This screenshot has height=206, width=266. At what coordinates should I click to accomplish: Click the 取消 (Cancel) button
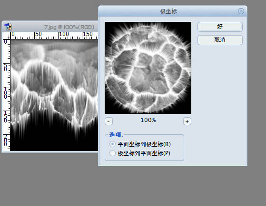220,40
